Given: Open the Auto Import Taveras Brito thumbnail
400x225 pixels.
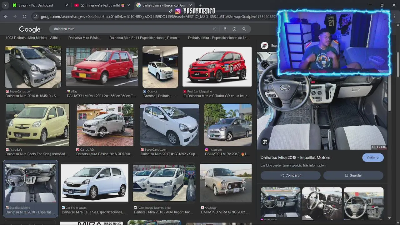Looking at the screenshot, I should (x=164, y=183).
